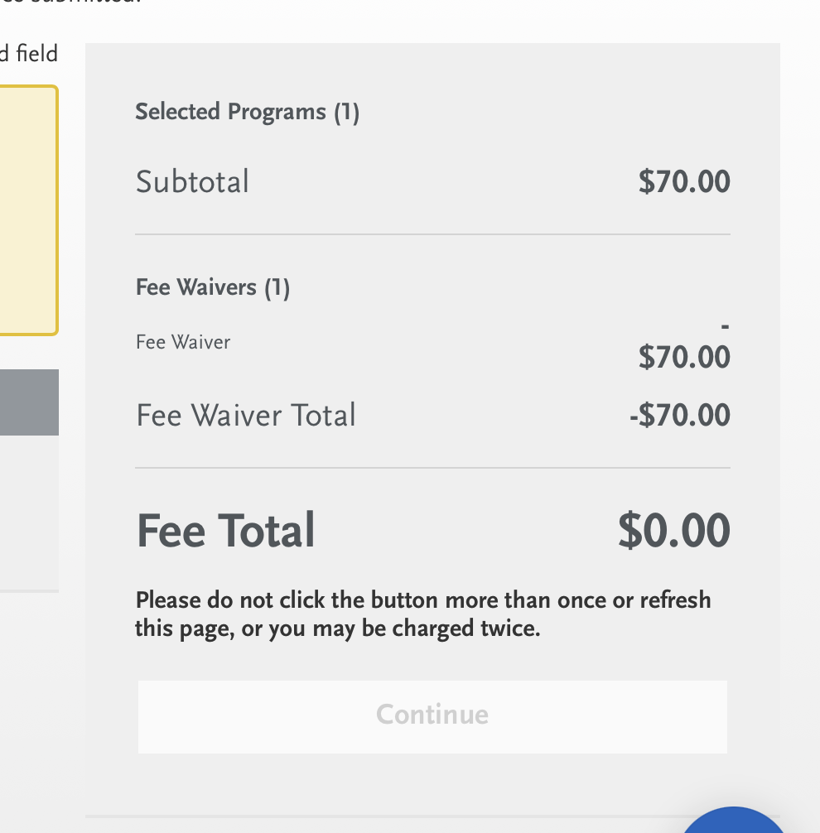This screenshot has width=820, height=833.
Task: Click the double-charge warning text
Action: 422,614
